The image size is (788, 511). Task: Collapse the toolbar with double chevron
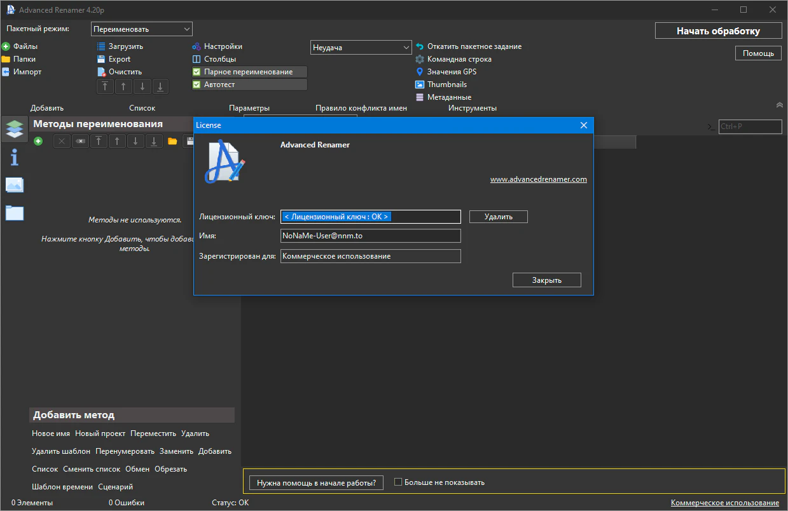pyautogui.click(x=780, y=105)
